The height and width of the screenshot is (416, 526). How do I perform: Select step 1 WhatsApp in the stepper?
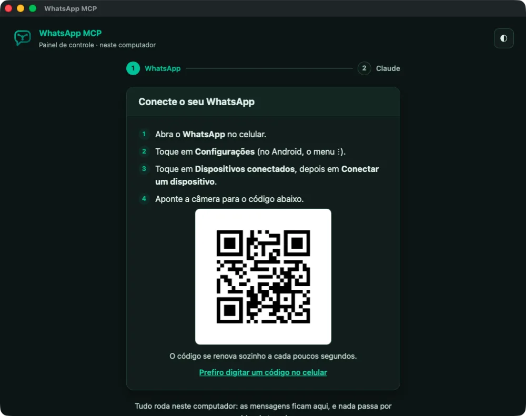coord(153,68)
